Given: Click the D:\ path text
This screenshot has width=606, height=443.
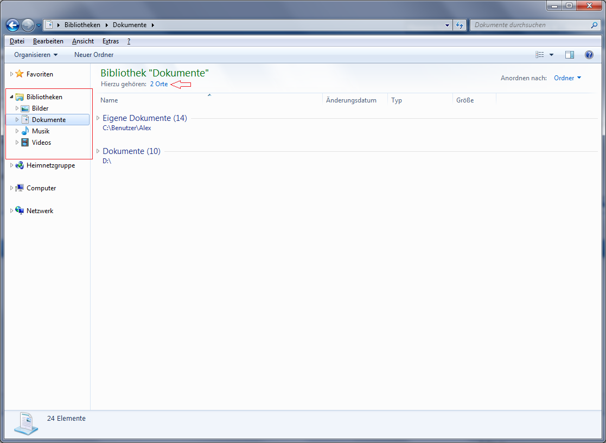Looking at the screenshot, I should click(107, 161).
